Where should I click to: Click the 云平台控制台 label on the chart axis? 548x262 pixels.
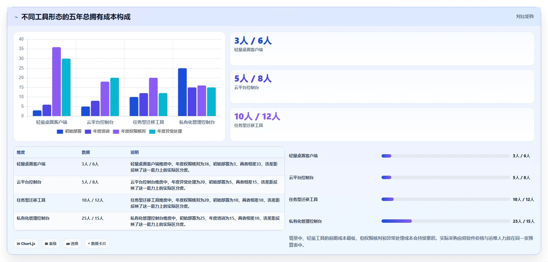coord(100,122)
